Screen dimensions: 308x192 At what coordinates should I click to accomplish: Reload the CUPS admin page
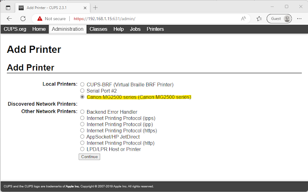pos(23,19)
